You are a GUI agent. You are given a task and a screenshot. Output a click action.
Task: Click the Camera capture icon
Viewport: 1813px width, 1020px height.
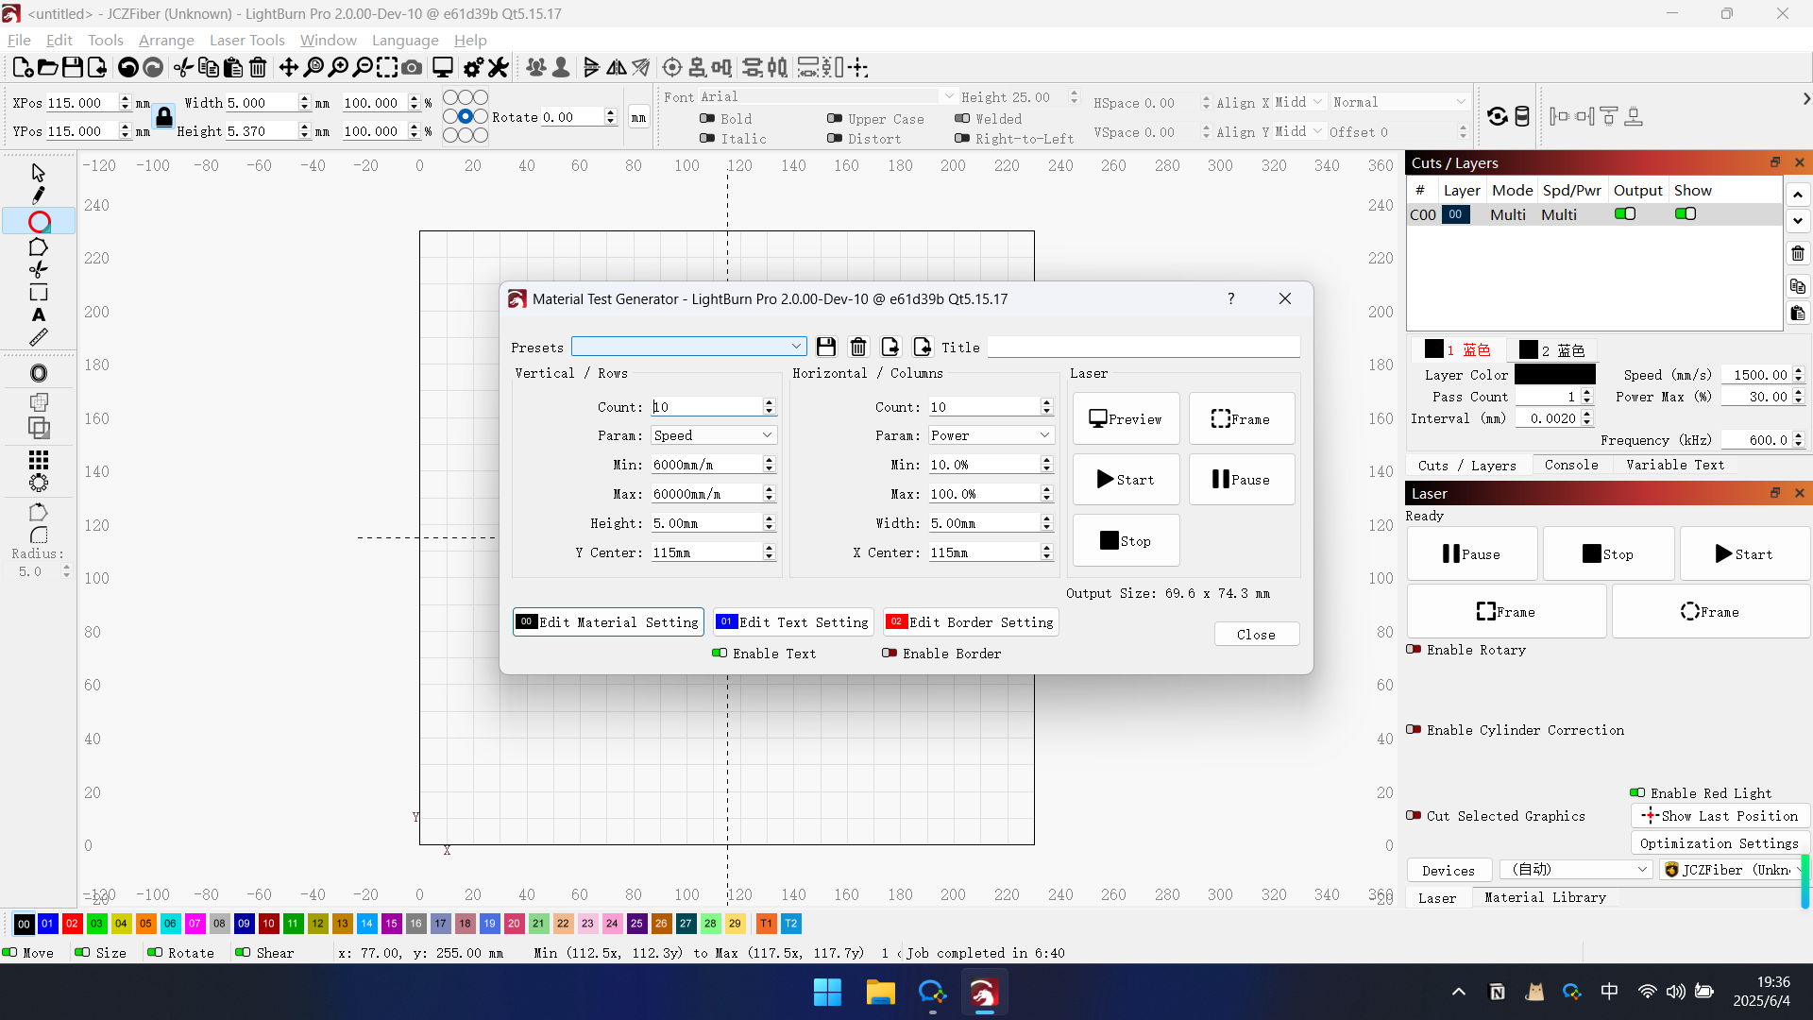pyautogui.click(x=412, y=67)
